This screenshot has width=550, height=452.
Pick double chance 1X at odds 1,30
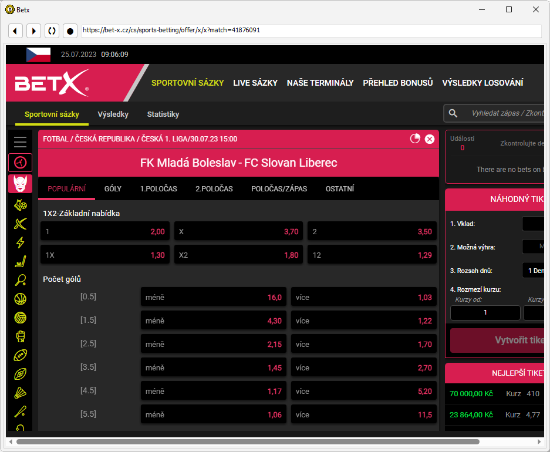coord(105,255)
